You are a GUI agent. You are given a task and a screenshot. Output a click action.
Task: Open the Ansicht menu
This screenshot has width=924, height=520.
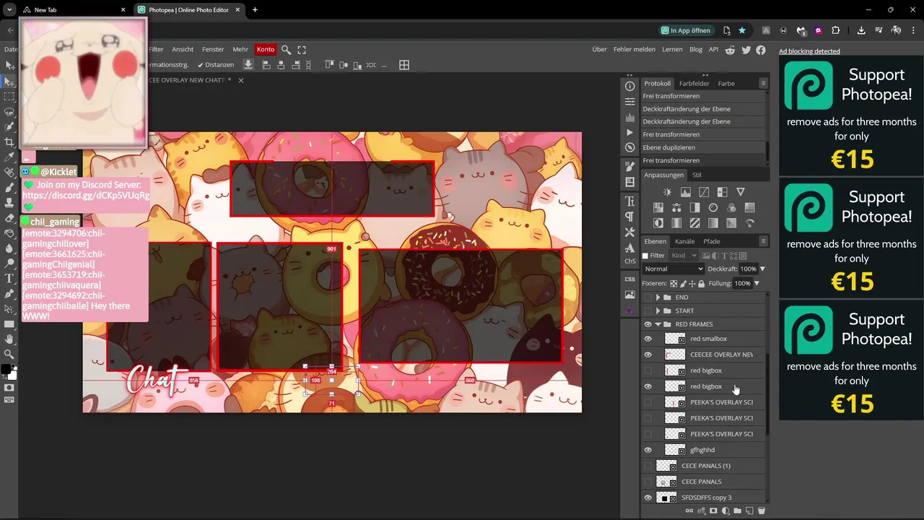[183, 49]
